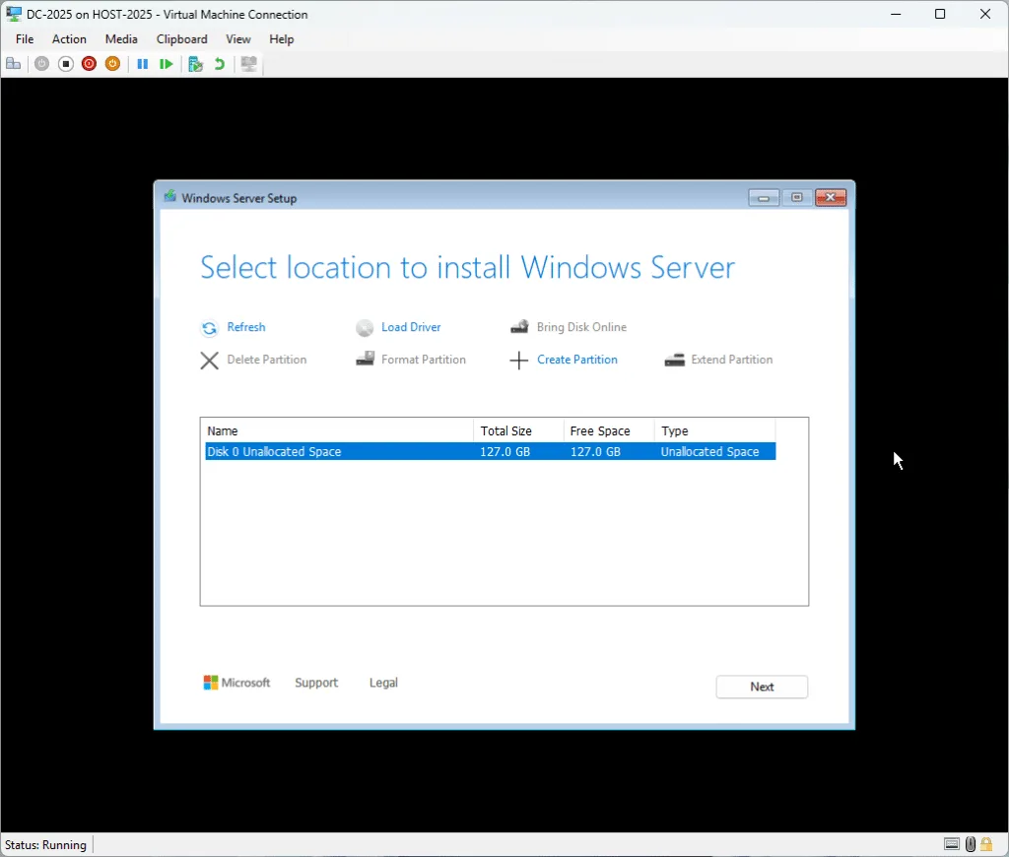Open the Action menu
This screenshot has width=1009, height=857.
tap(69, 39)
